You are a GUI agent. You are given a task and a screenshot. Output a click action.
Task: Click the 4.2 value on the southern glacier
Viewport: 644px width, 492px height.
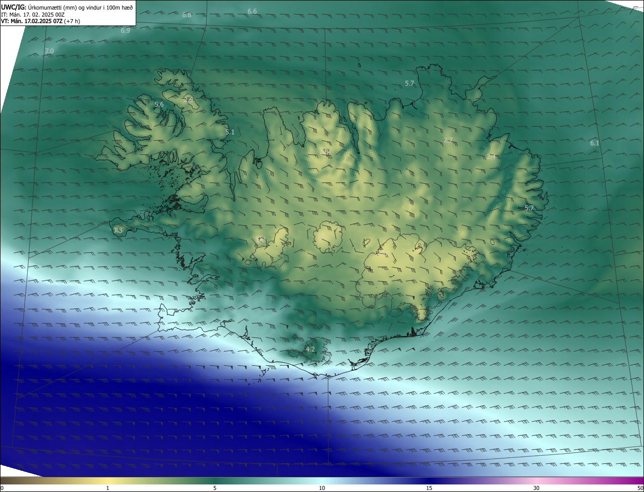(x=310, y=349)
